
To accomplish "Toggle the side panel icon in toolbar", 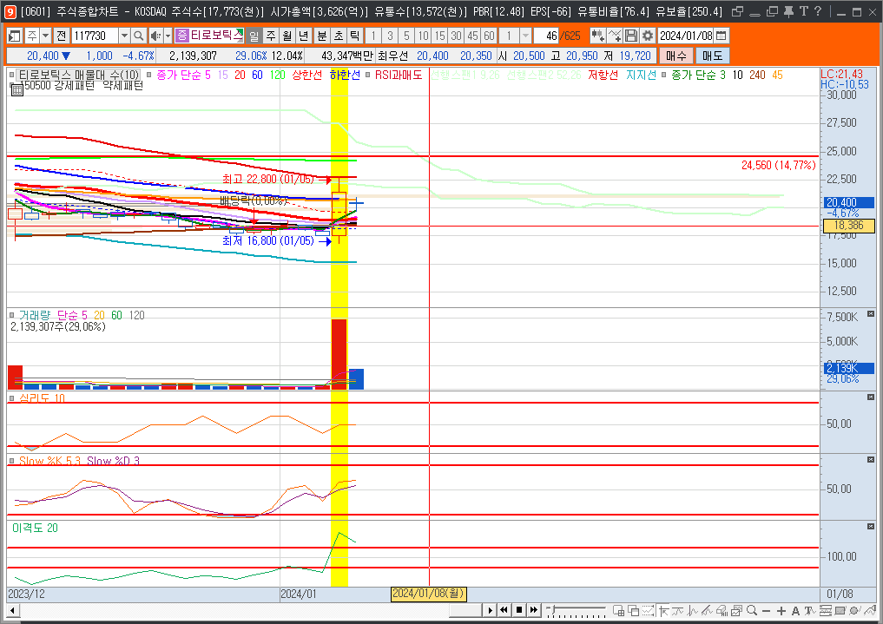I will pos(15,36).
